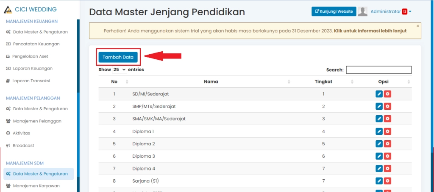This screenshot has height=192, width=434.
Task: Select the 'Sarjana (S1)' name cell
Action: [x=146, y=181]
